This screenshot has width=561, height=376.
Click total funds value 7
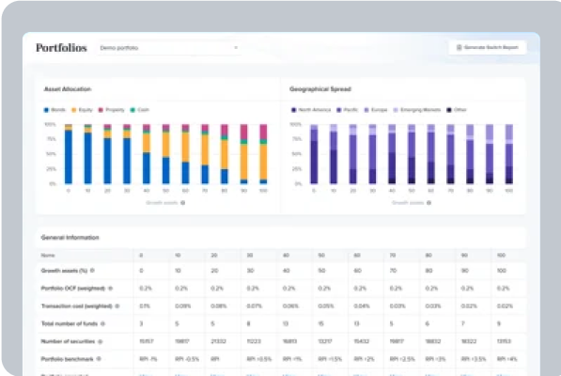[x=463, y=323]
